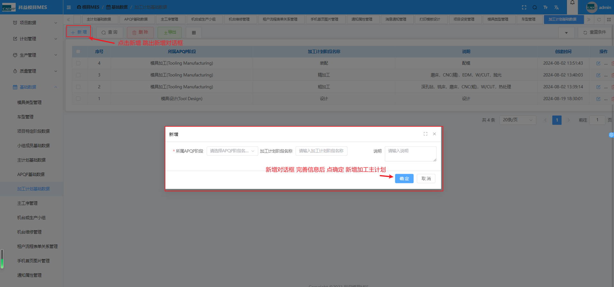Screen dimensions: 614x287
Task: Select page 1 in pagination
Action: [x=557, y=120]
